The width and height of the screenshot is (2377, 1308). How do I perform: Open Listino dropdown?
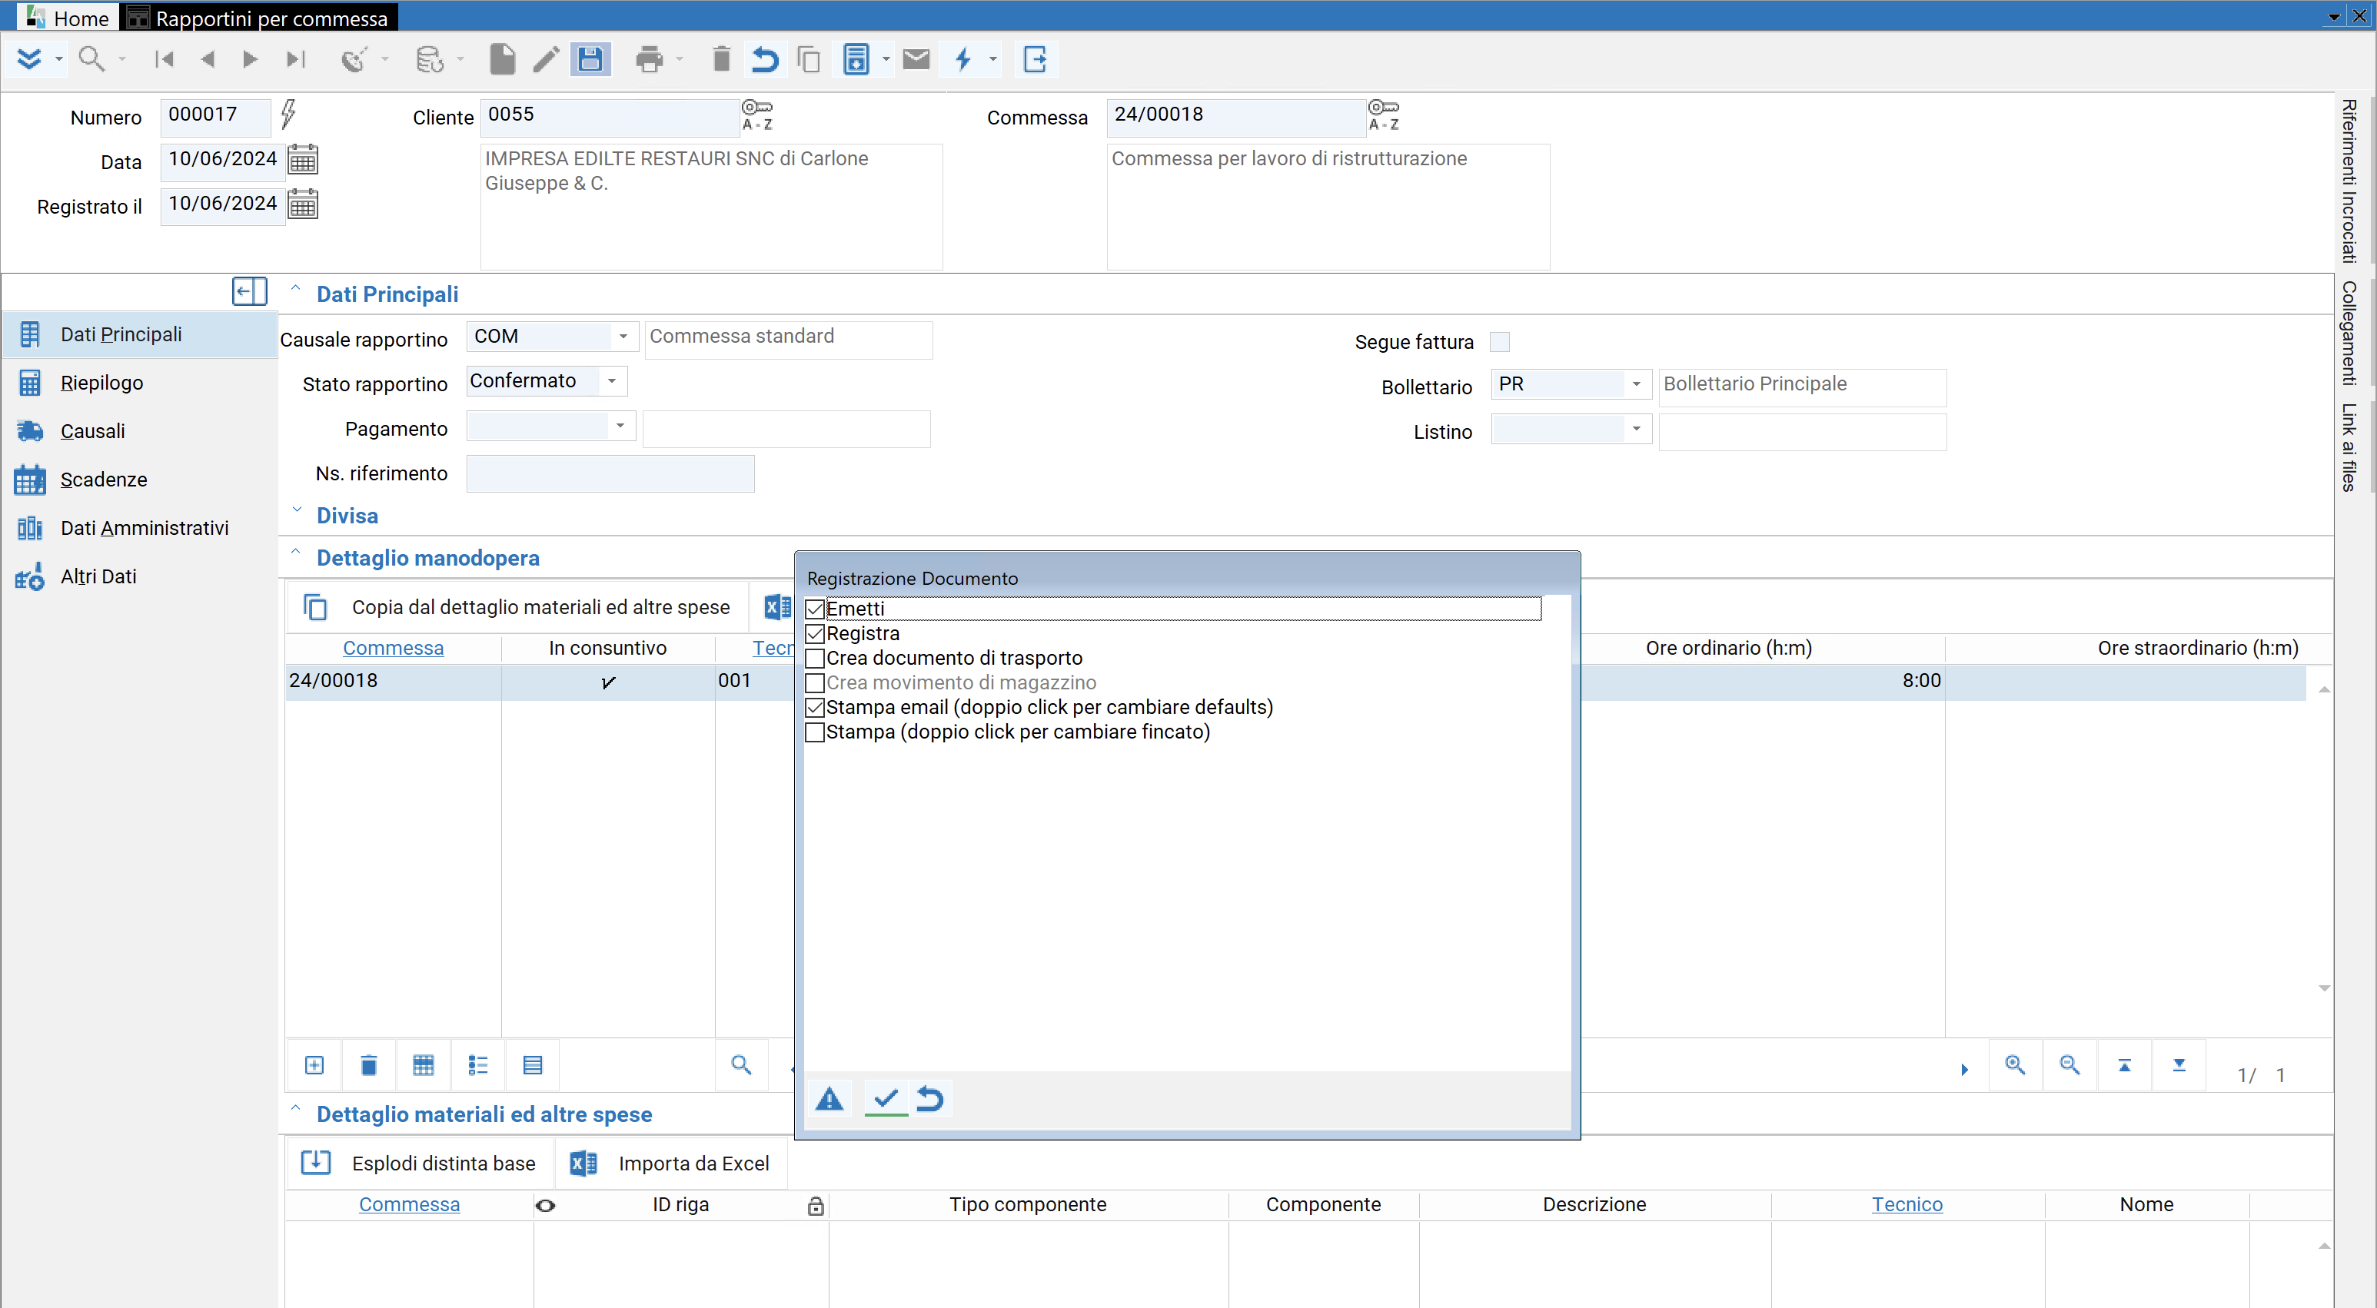click(x=1636, y=428)
